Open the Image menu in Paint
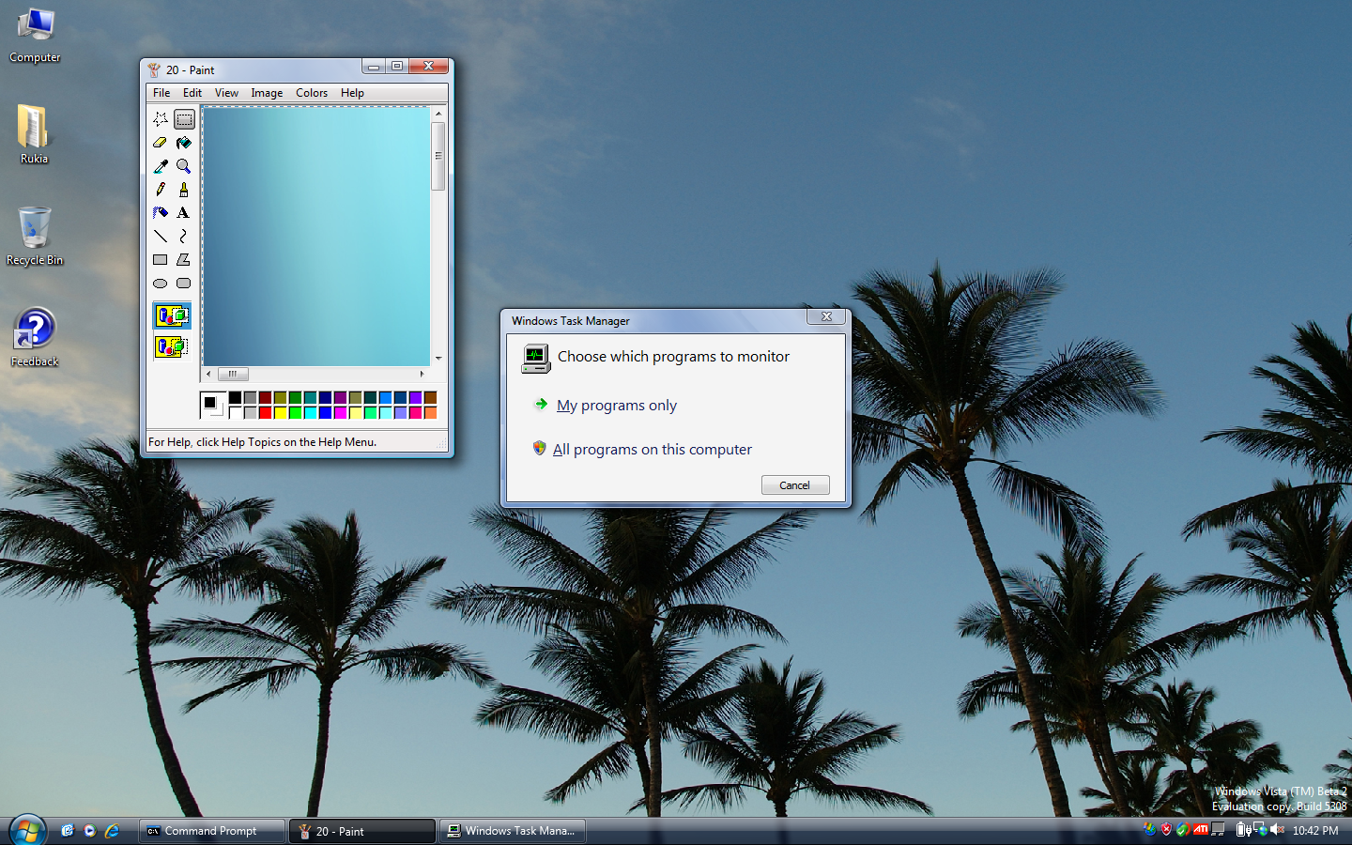The width and height of the screenshot is (1352, 845). pos(267,93)
